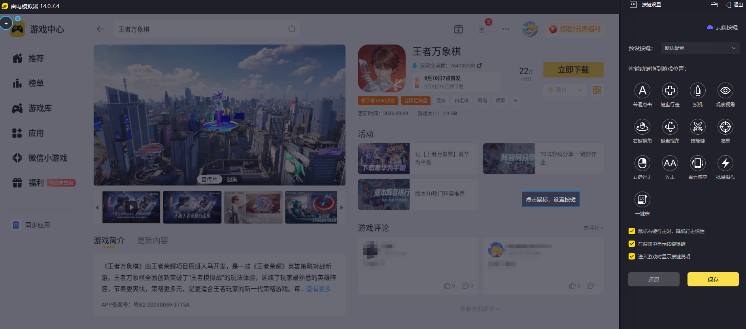Close the floating plus bubble

tap(18, 19)
